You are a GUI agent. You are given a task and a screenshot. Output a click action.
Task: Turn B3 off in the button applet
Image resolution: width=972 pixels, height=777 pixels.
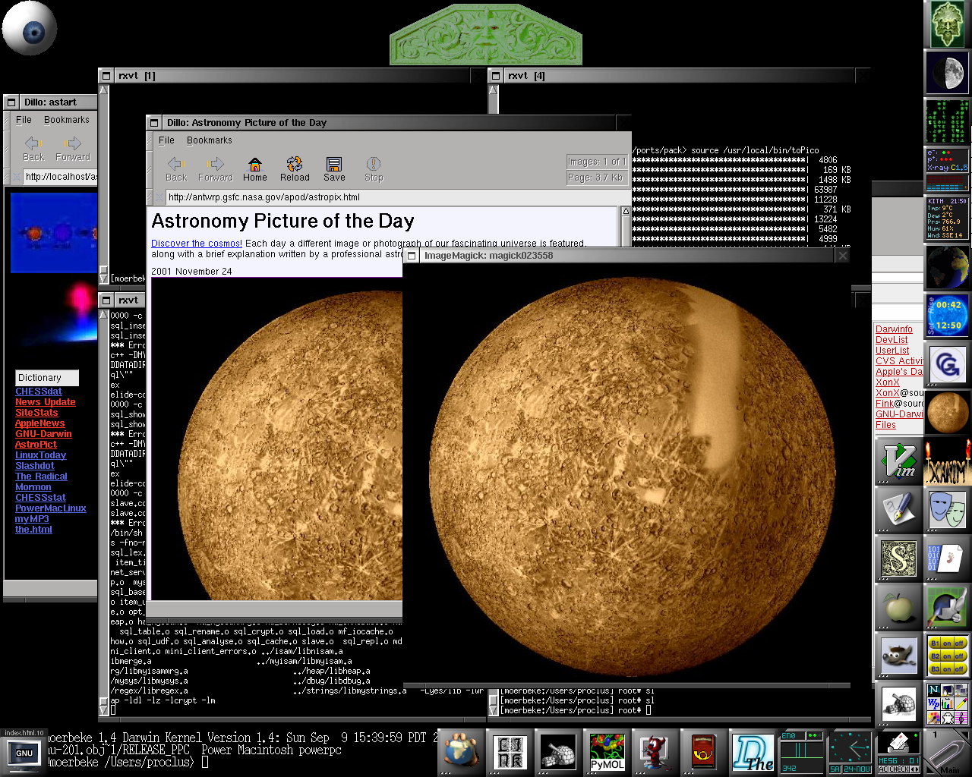tap(959, 668)
